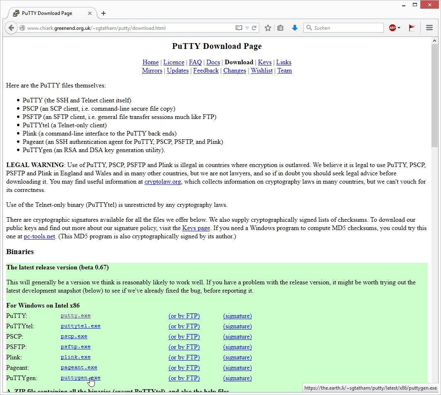The width and height of the screenshot is (441, 395).
Task: Open the signature link for pageant.exe
Action: pyautogui.click(x=237, y=368)
